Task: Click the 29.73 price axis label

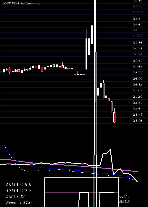Action: tap(138, 6)
